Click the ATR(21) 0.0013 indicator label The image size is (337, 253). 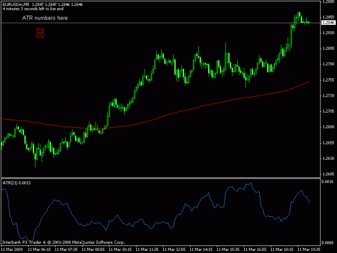(x=17, y=183)
